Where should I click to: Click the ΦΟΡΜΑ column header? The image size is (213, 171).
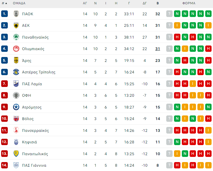pyautogui.click(x=189, y=3)
